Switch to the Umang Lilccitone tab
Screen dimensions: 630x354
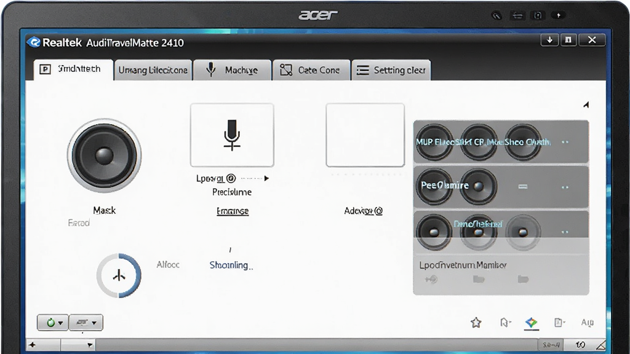click(x=153, y=70)
